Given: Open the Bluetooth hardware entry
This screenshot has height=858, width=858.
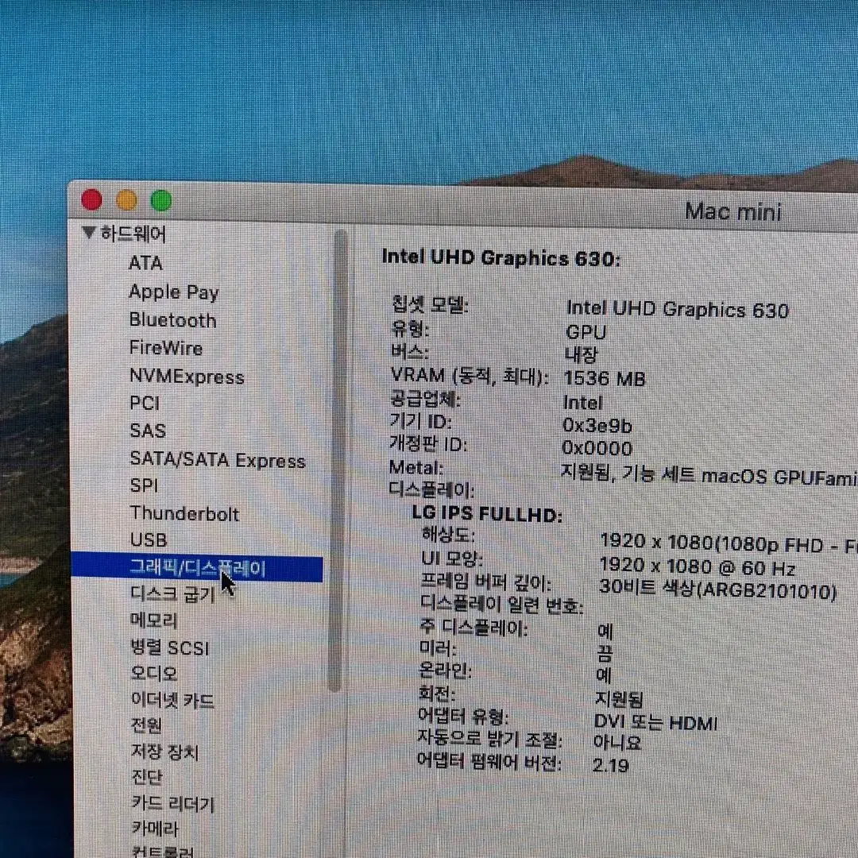Looking at the screenshot, I should pos(172,320).
